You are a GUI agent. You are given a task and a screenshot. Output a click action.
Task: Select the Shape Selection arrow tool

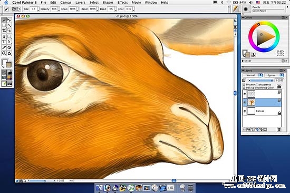[9, 42]
